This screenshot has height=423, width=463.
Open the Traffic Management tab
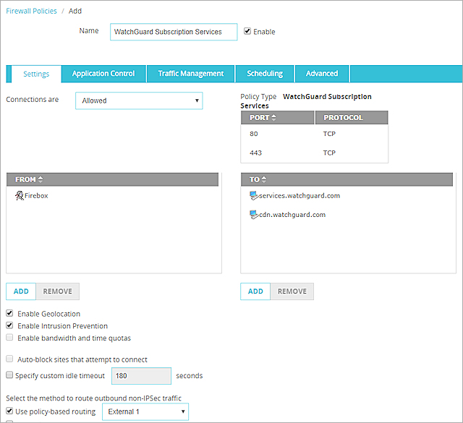point(191,74)
